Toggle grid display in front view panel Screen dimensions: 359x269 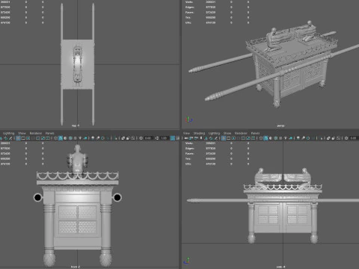point(18,138)
